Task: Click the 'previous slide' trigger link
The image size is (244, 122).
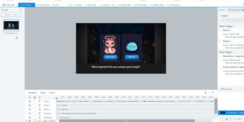Action: pos(238,71)
